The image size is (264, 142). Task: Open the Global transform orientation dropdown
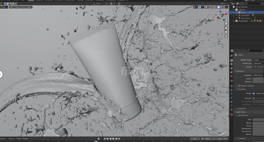(99, 4)
